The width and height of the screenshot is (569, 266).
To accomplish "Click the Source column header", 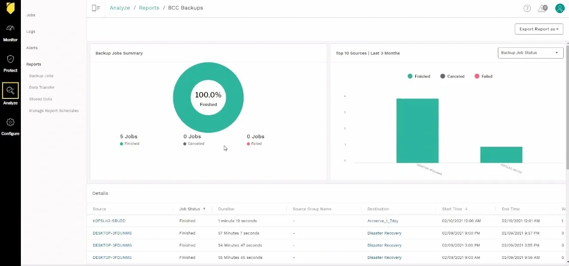I will [x=100, y=209].
